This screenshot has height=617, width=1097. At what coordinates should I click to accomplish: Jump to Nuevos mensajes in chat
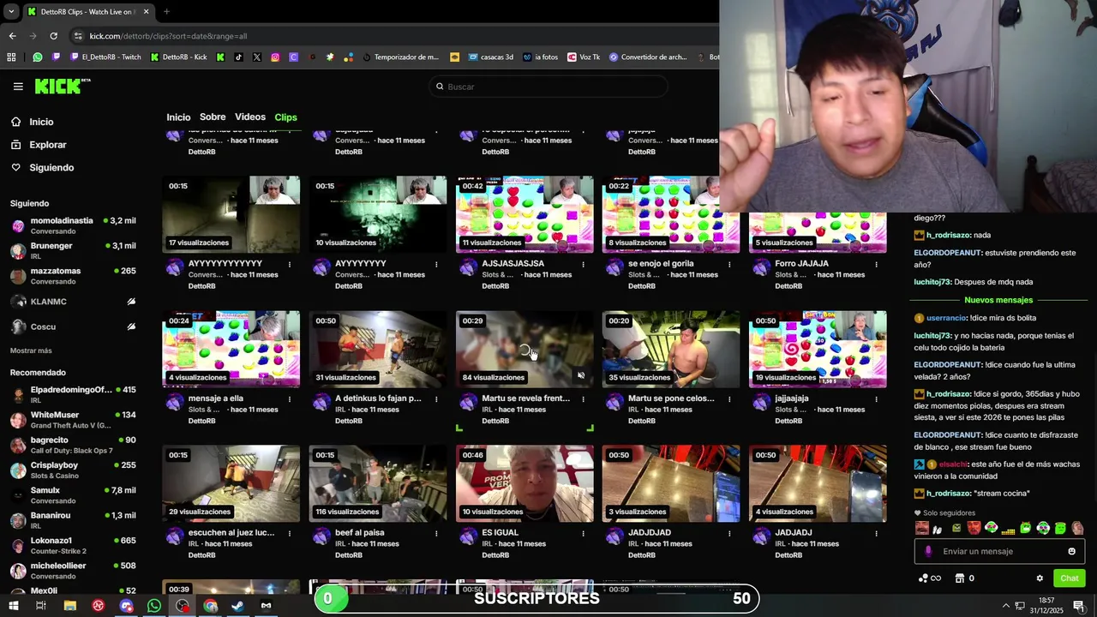point(998,300)
